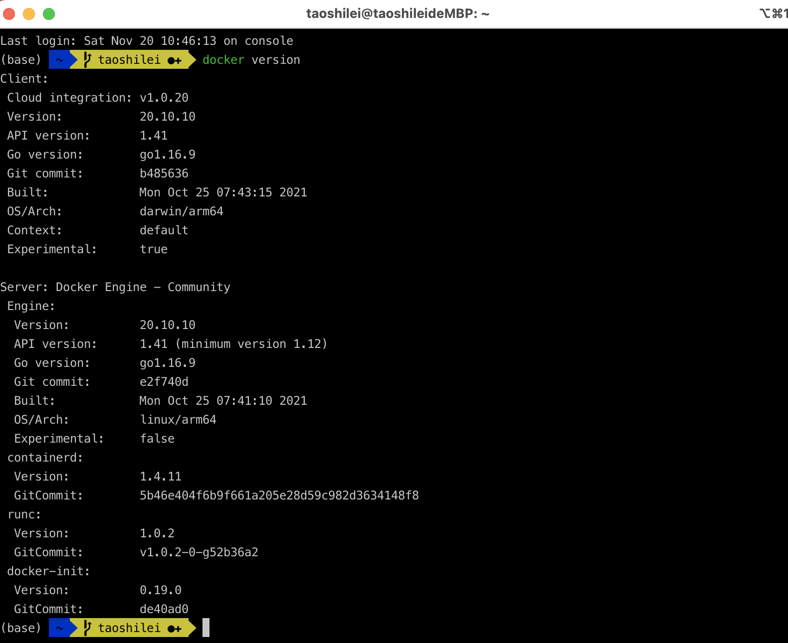Image resolution: width=788 pixels, height=643 pixels.
Task: Click the git status dot-plus icon in first prompt
Action: tap(175, 61)
